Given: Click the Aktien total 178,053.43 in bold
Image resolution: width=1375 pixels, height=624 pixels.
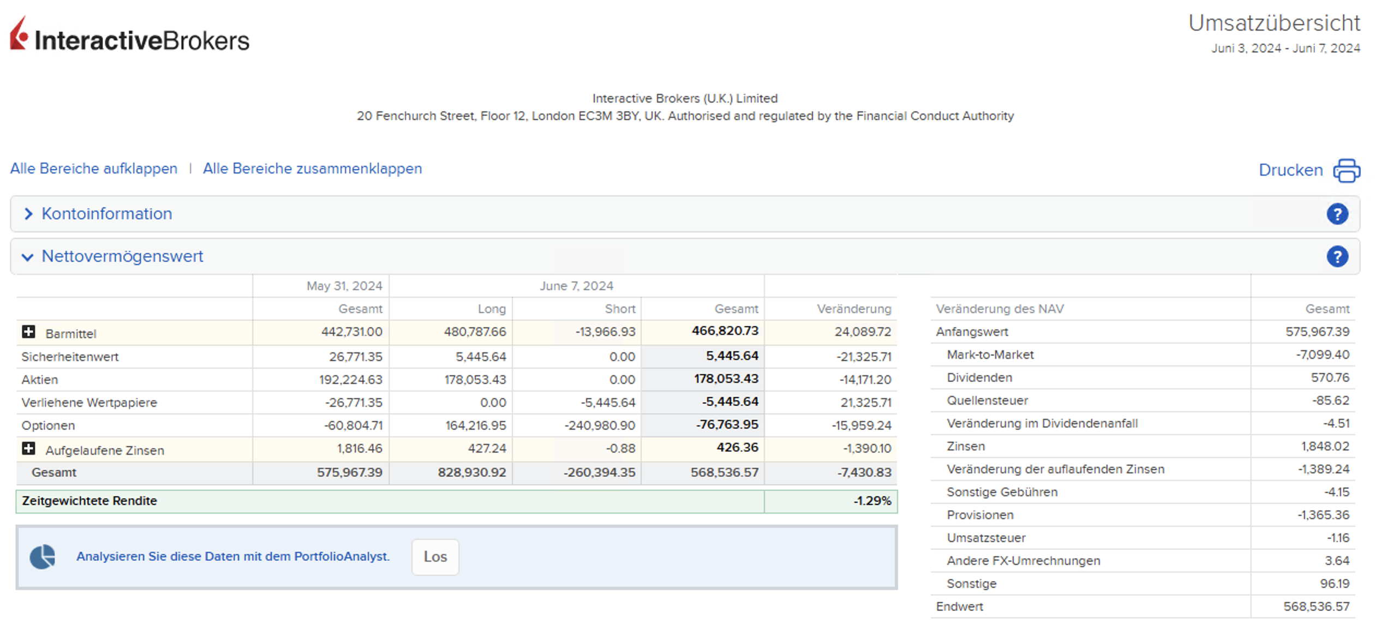Looking at the screenshot, I should tap(726, 379).
